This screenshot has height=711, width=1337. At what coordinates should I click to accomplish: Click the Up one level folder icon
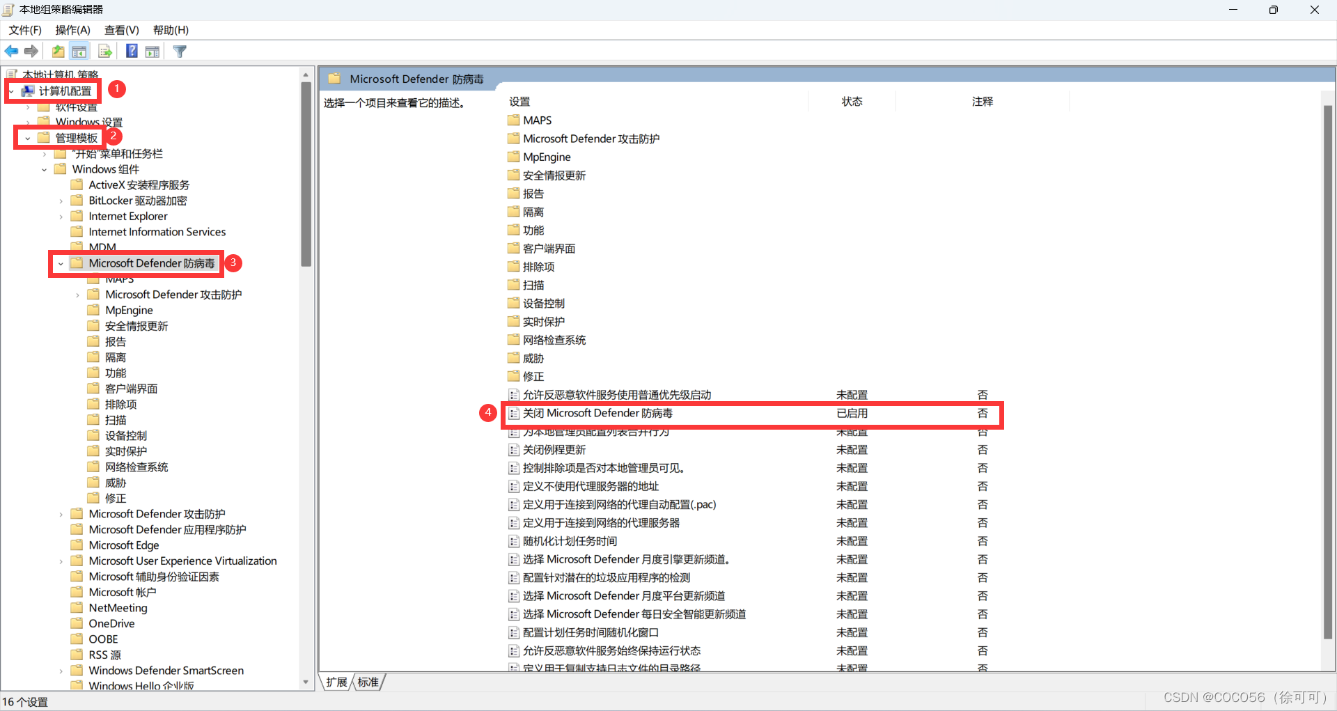(x=58, y=51)
